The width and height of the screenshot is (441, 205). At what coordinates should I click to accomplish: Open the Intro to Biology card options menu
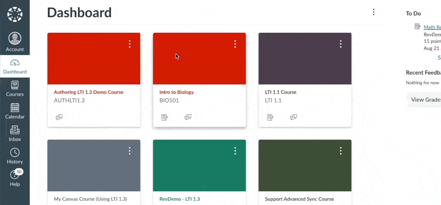tap(235, 44)
